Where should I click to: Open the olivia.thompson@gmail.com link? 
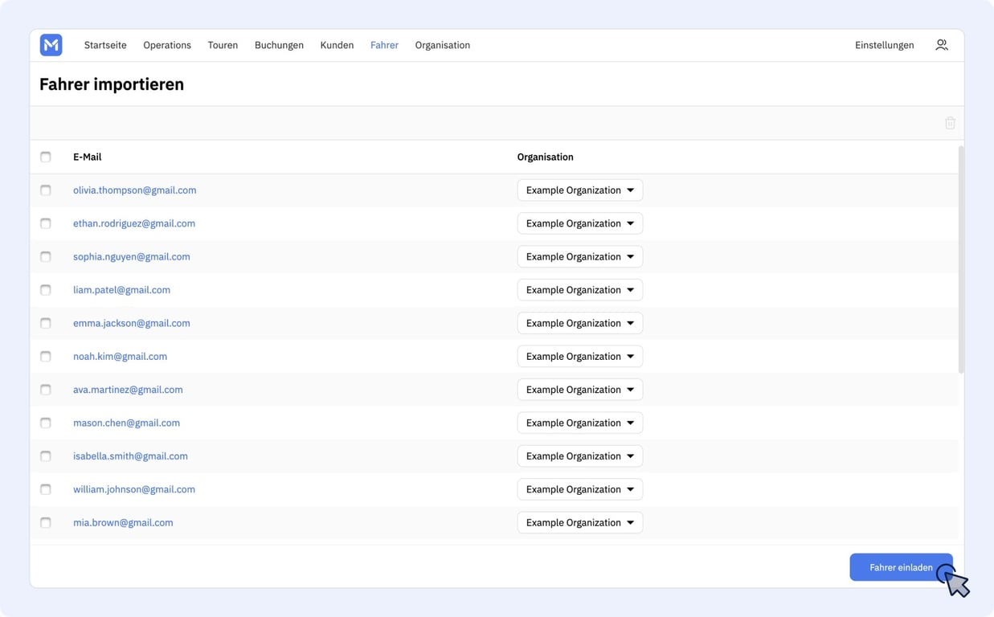point(135,190)
